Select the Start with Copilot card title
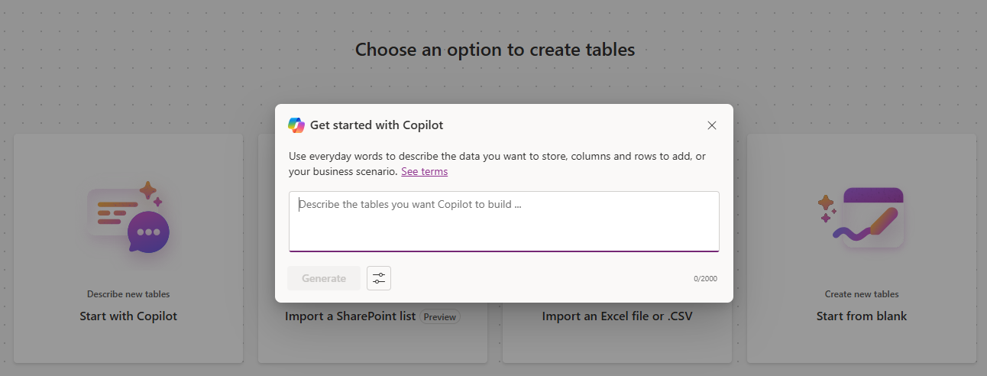 point(128,316)
